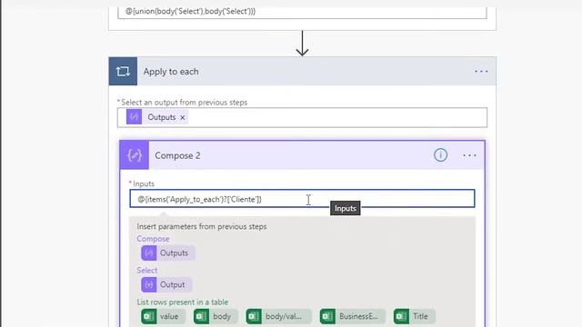This screenshot has width=582, height=327.
Task: Click the Compose Outputs token icon
Action: click(149, 253)
